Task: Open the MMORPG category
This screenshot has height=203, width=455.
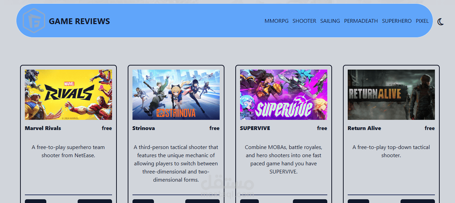Action: click(x=277, y=21)
